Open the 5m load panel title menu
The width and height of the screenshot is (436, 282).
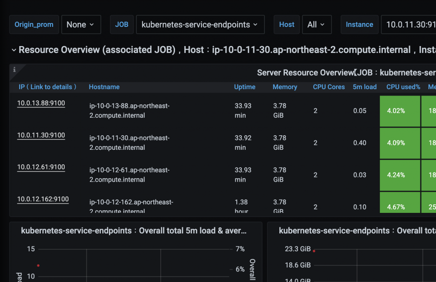click(134, 231)
